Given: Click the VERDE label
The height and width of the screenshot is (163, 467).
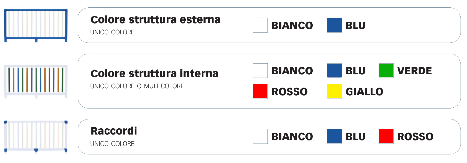Looking at the screenshot, I should point(414,71).
